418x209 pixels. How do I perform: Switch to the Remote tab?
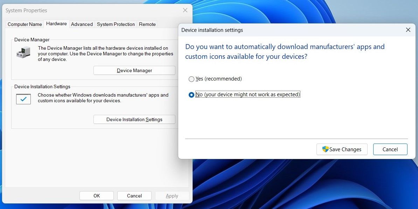click(x=147, y=24)
